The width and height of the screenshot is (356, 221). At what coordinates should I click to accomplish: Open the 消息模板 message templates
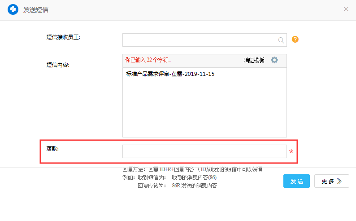coord(254,60)
